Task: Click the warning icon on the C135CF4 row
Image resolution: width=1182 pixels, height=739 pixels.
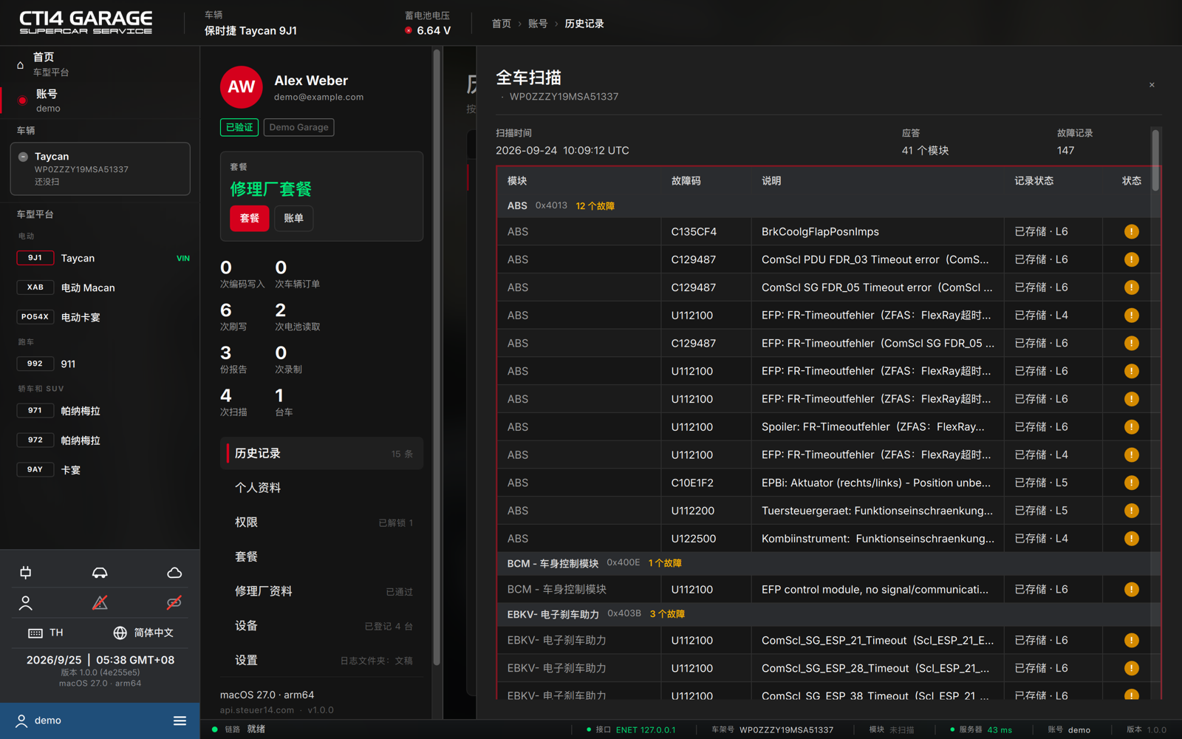Action: click(x=1131, y=232)
